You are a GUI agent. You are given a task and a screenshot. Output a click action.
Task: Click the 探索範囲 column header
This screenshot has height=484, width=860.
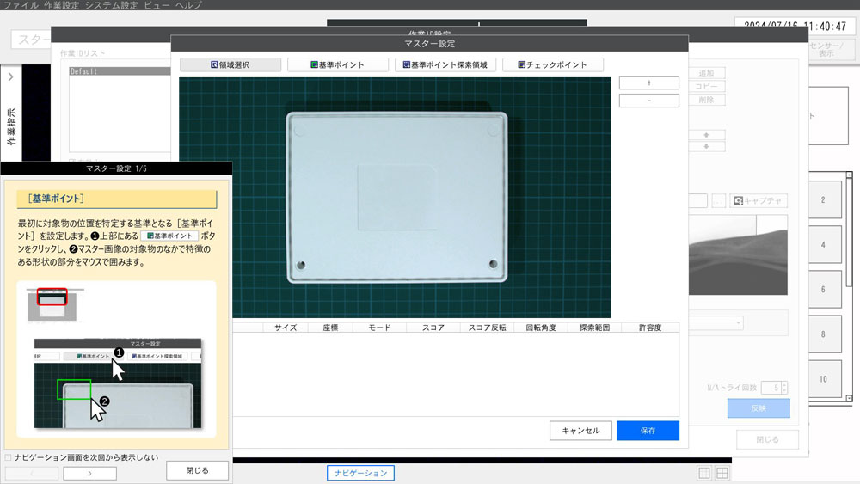tap(594, 328)
